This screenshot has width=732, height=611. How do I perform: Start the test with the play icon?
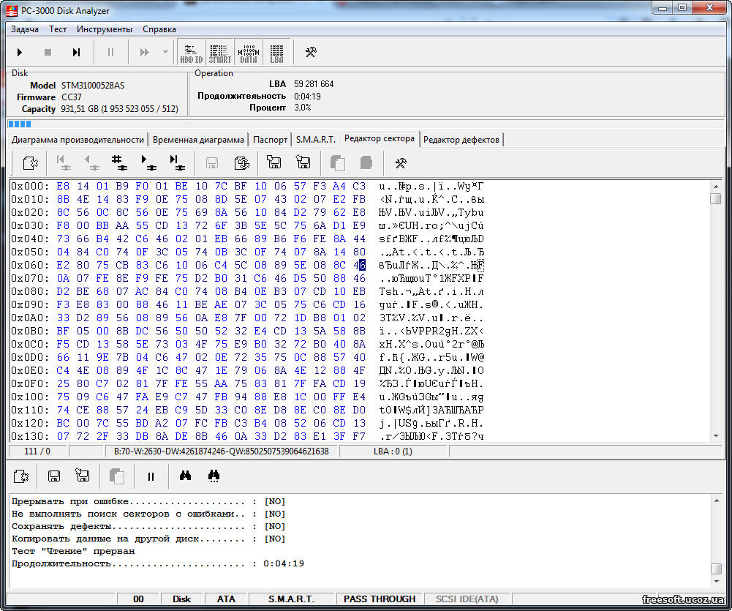point(20,52)
